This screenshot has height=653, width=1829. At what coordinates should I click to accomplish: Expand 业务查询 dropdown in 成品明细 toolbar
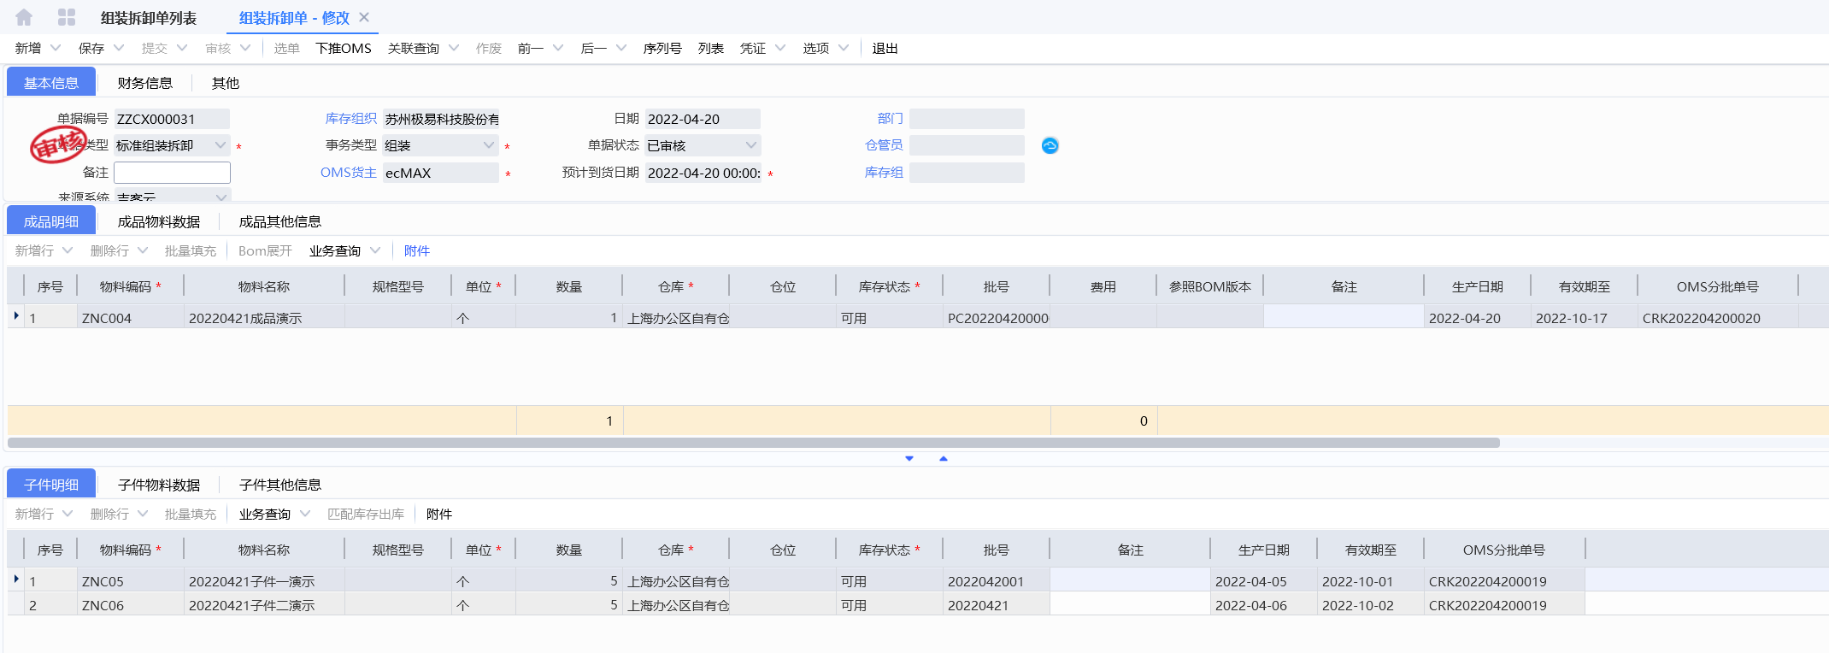375,250
